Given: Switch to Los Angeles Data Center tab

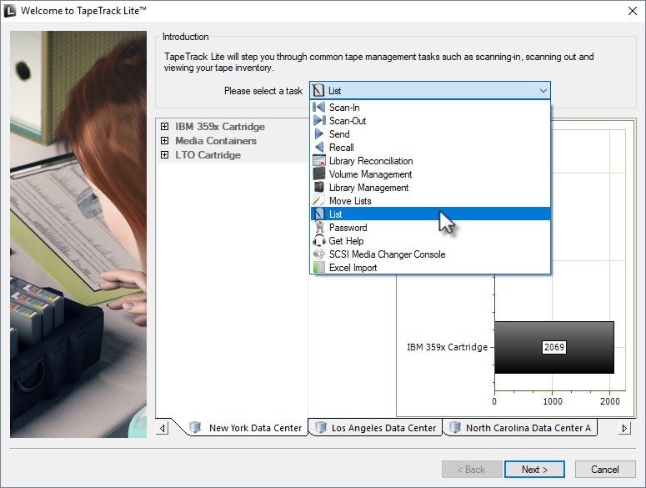Looking at the screenshot, I should point(375,427).
